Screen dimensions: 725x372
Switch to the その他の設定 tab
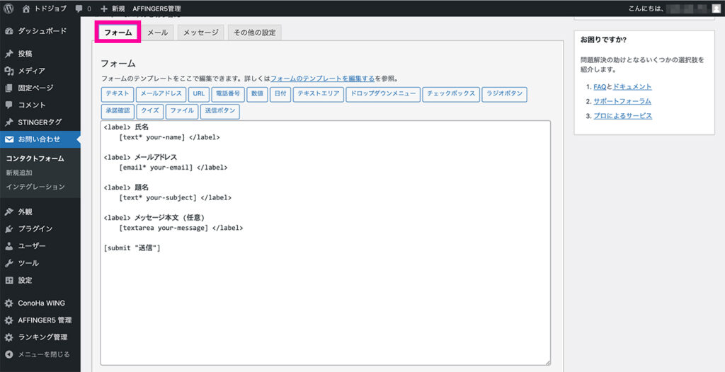tap(254, 33)
